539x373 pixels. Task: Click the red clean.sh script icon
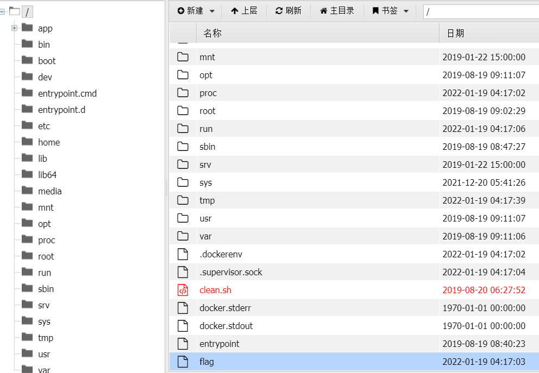[183, 290]
